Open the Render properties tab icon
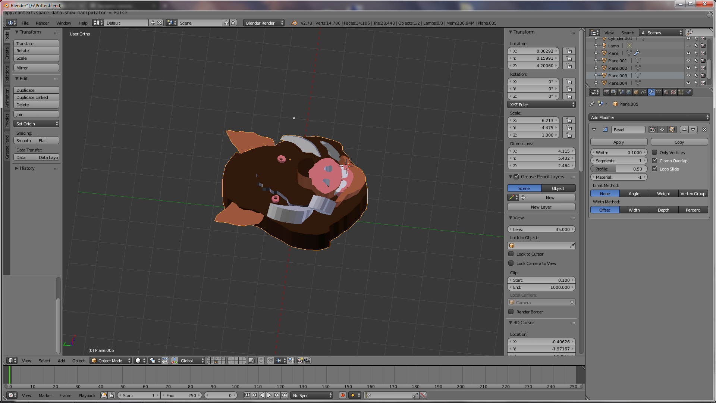Image resolution: width=716 pixels, height=403 pixels. point(606,92)
